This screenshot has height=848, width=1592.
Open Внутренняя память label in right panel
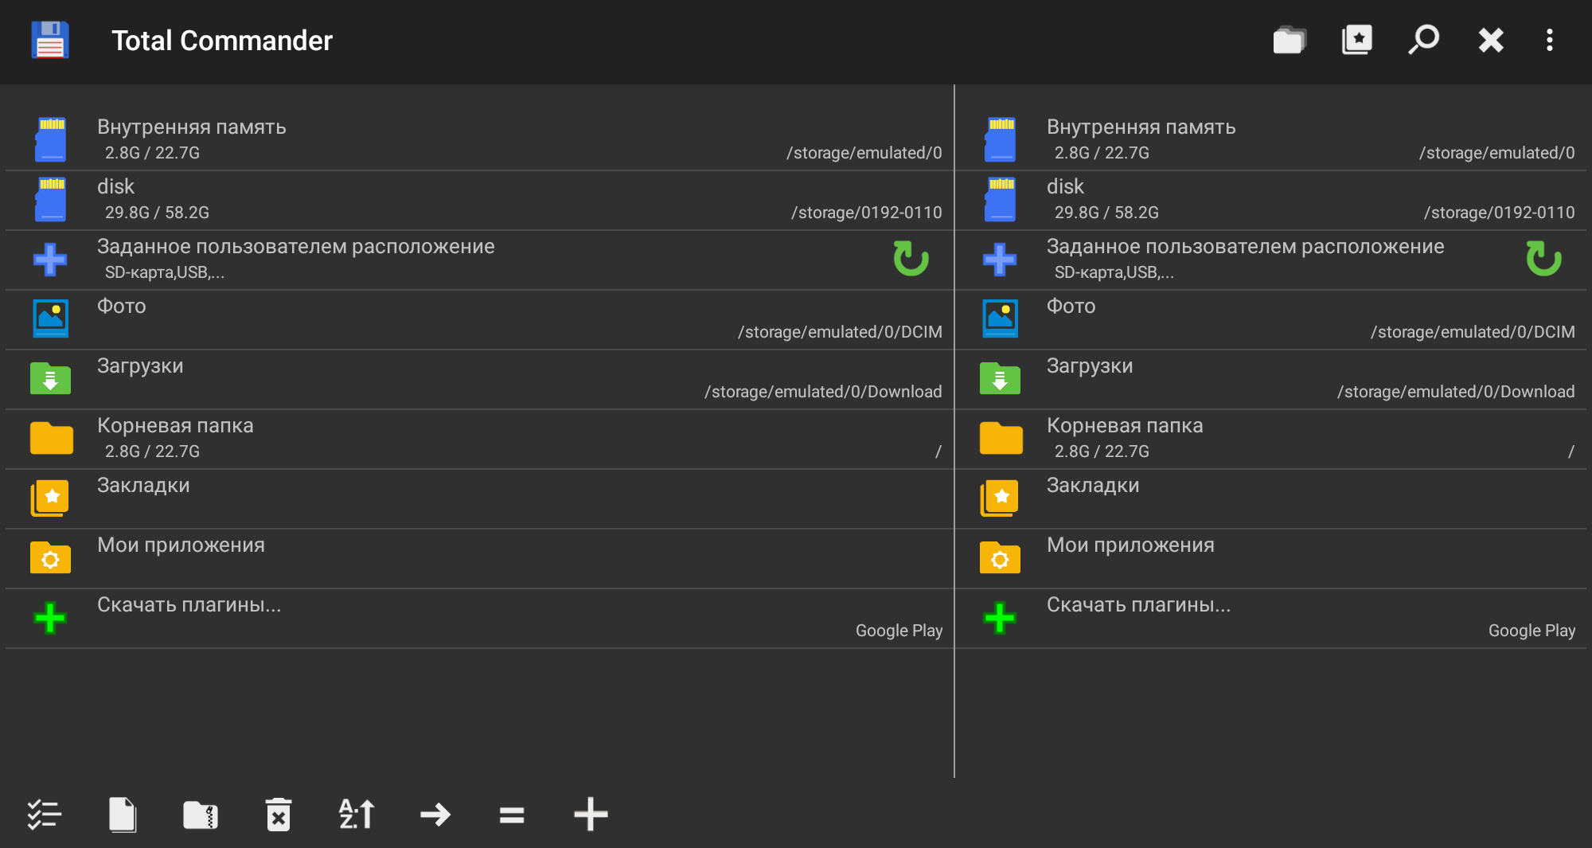pos(1141,127)
